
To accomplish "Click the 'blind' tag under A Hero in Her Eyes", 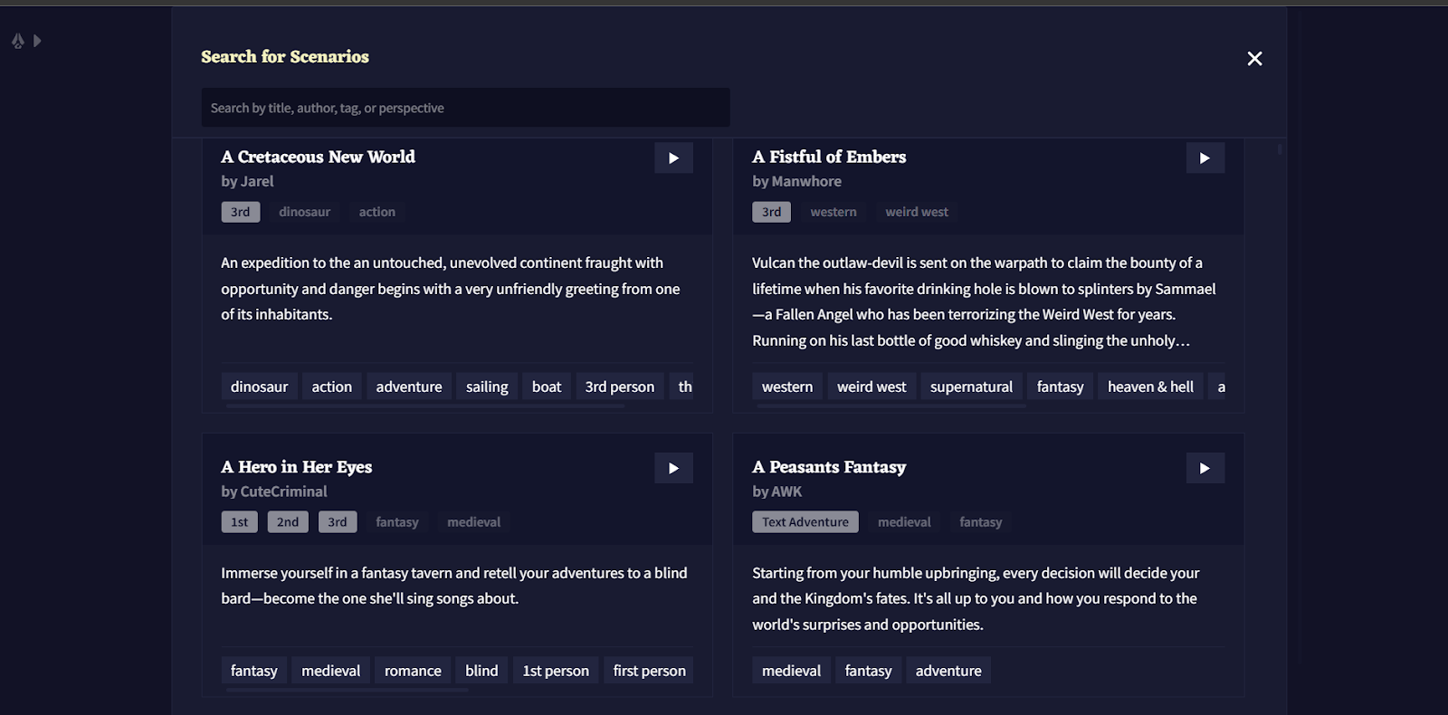I will click(x=481, y=671).
